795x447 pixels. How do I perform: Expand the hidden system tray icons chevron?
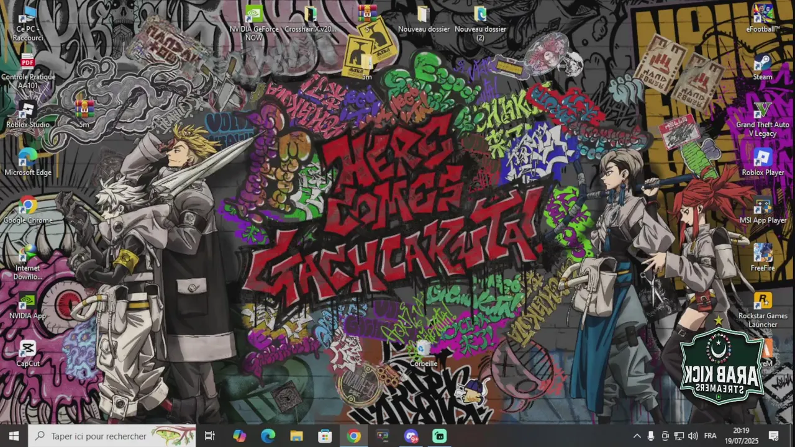click(637, 436)
